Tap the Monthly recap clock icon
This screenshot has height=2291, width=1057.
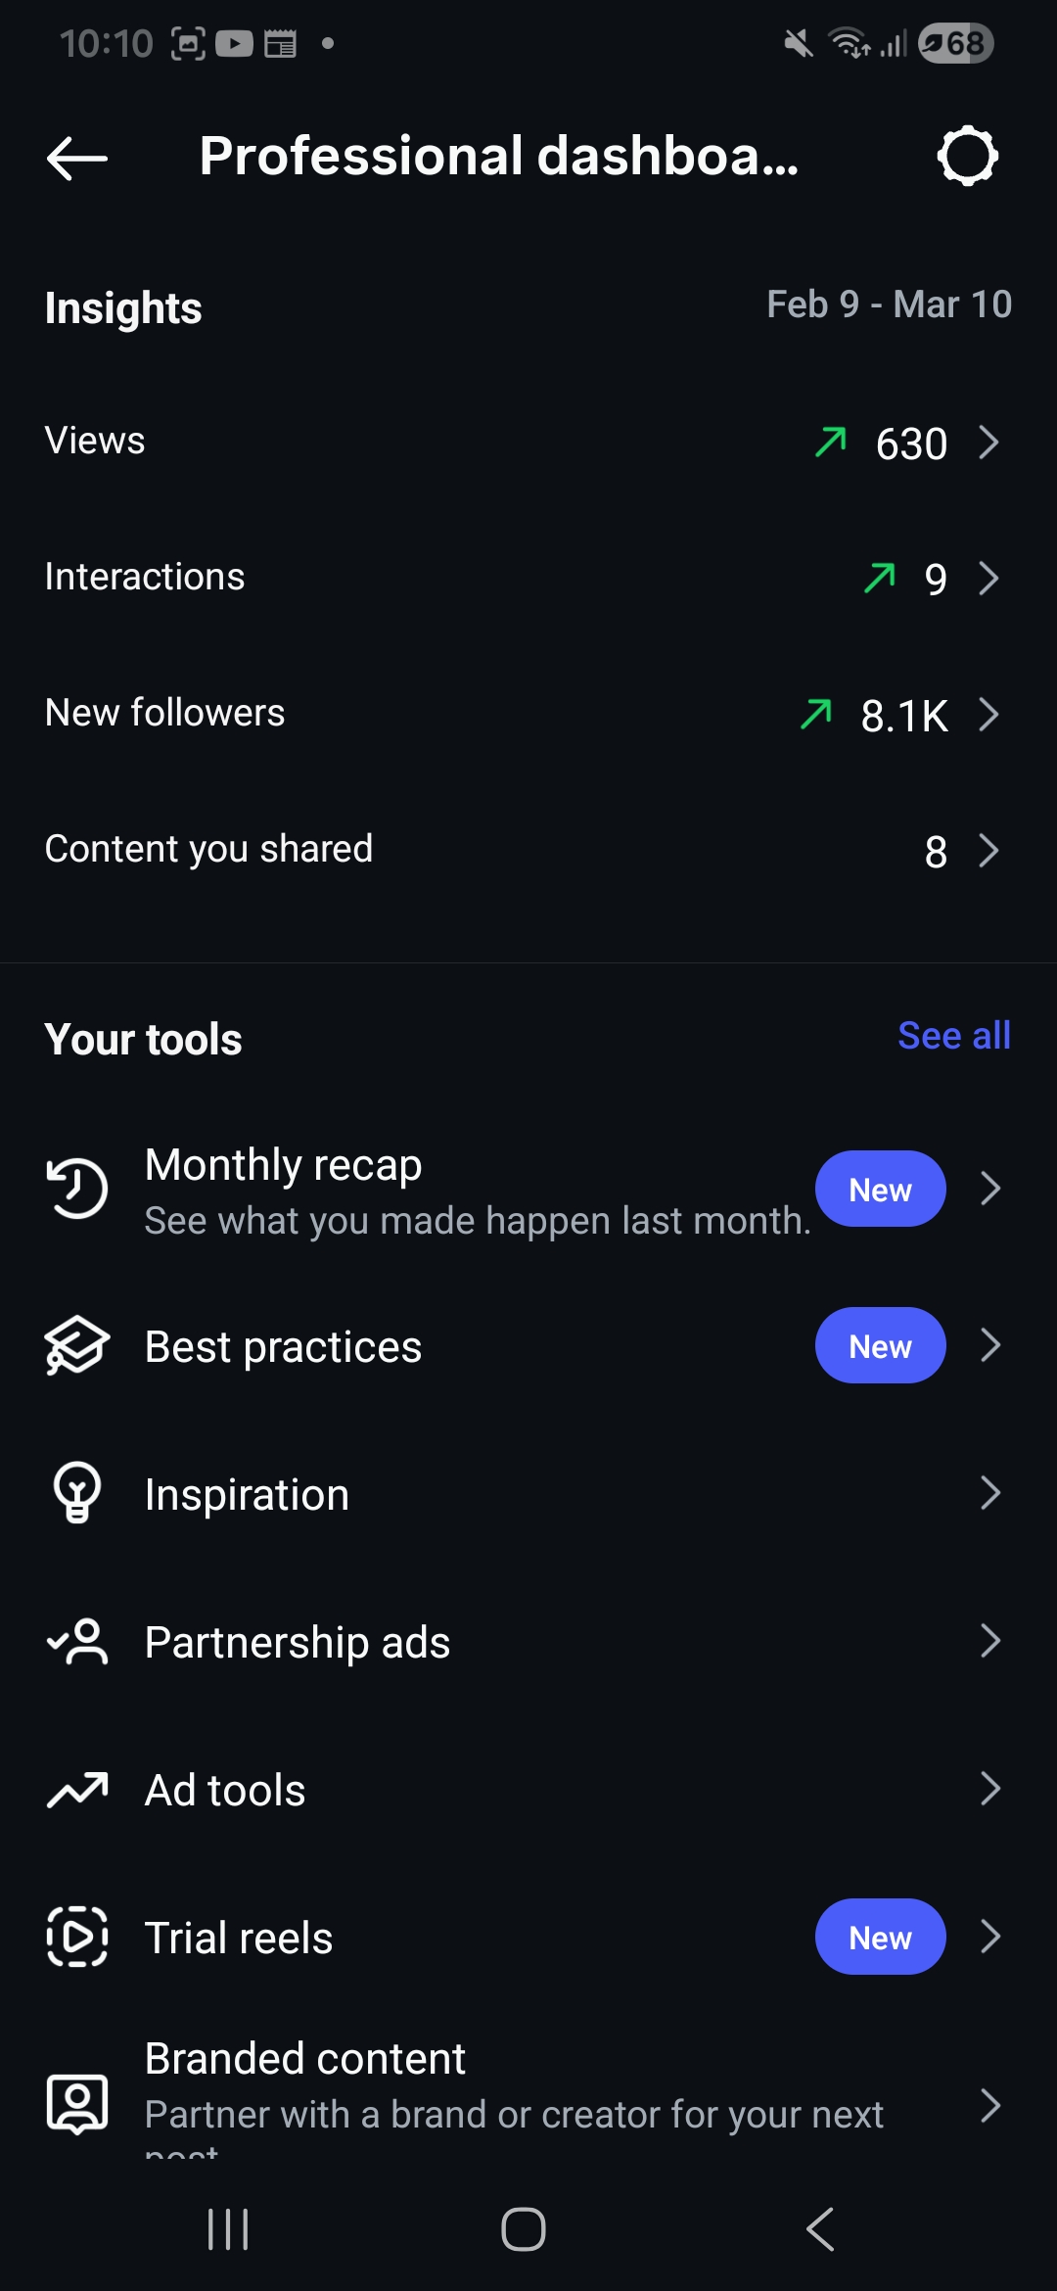[x=76, y=1189]
